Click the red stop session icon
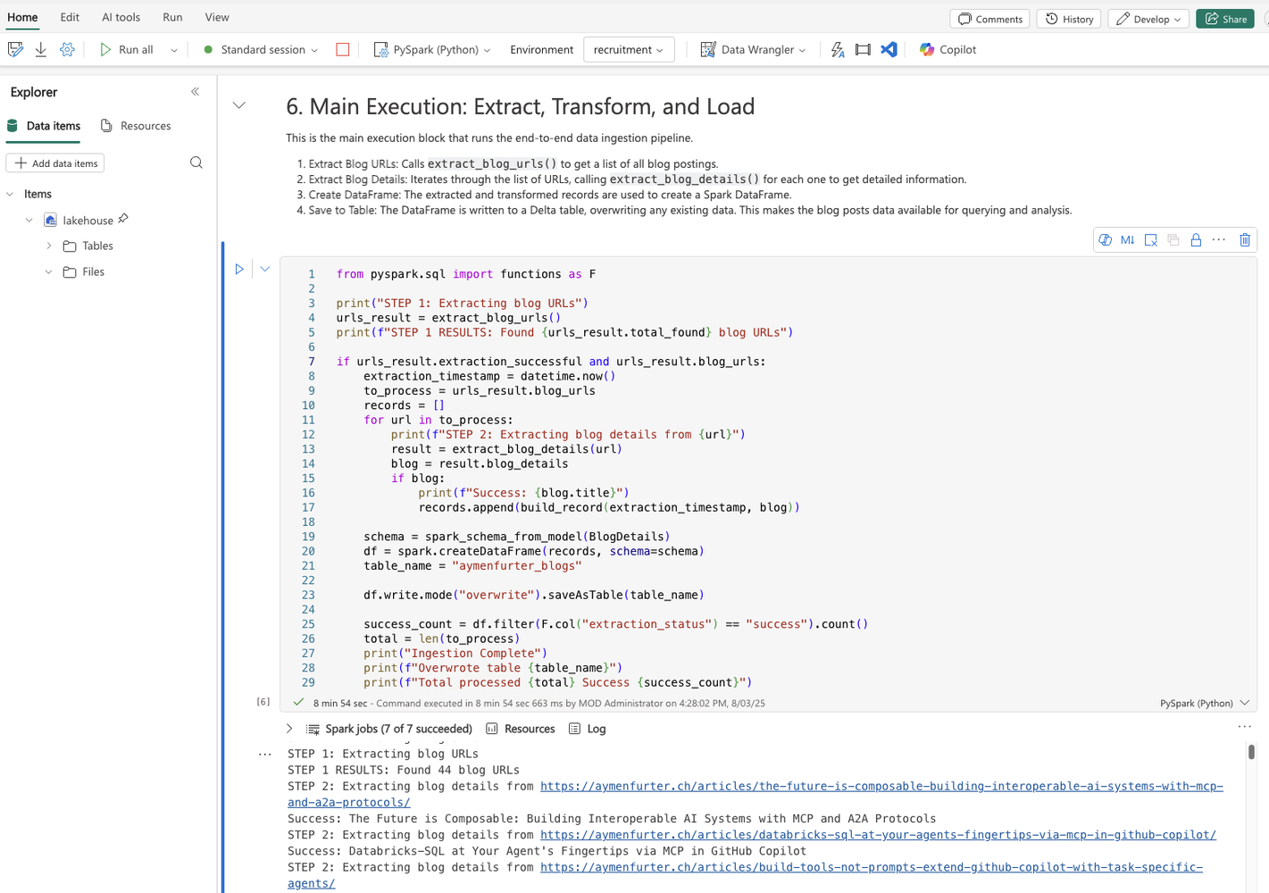 [x=342, y=49]
